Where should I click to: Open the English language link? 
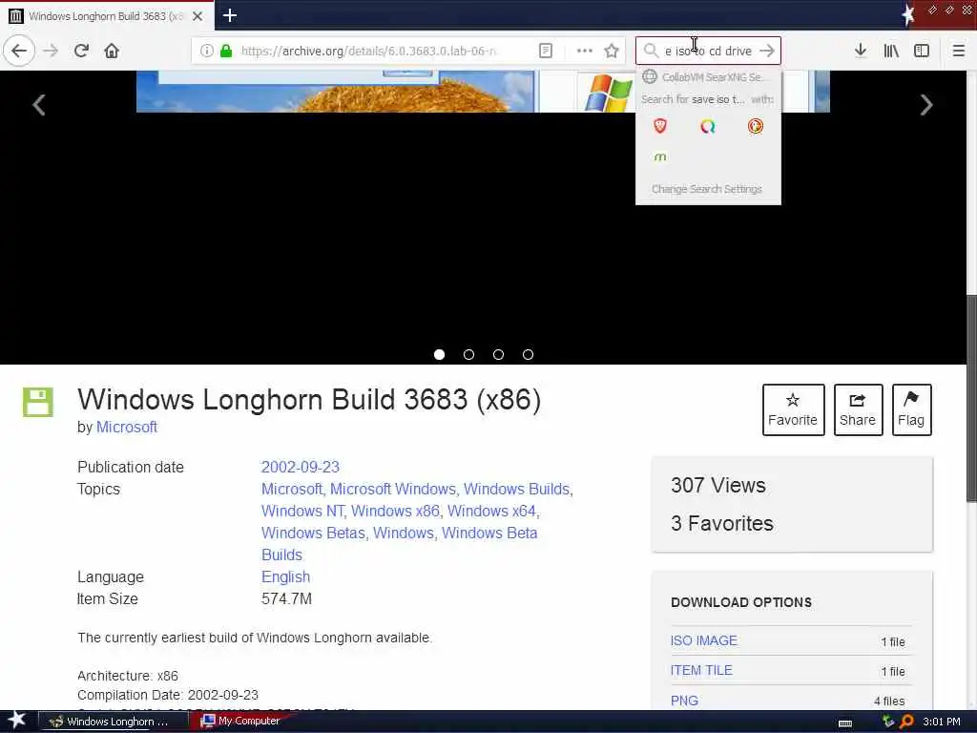[285, 576]
